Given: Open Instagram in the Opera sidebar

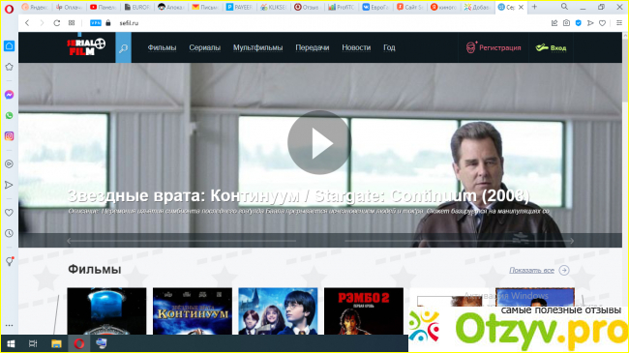Looking at the screenshot, I should point(9,136).
